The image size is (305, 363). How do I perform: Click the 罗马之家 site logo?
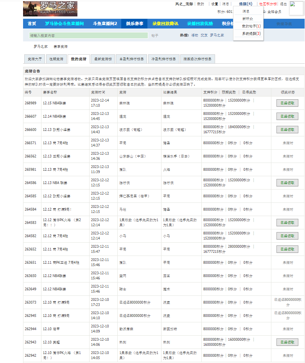tap(50, 9)
